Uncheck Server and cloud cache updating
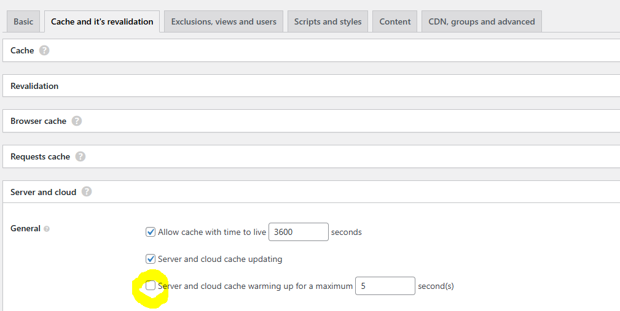 pos(151,259)
